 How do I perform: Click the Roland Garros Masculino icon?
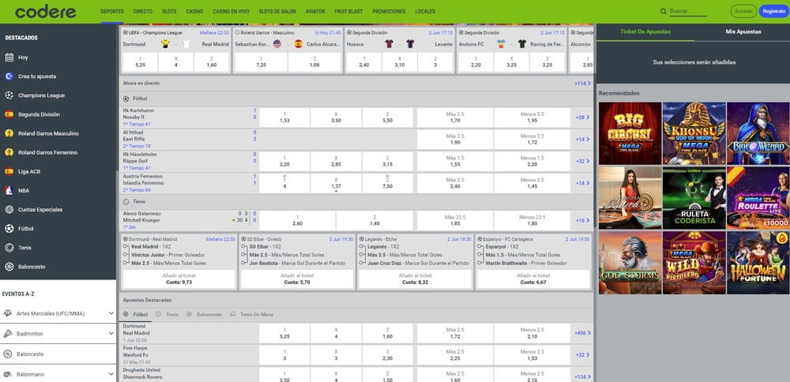tap(9, 133)
